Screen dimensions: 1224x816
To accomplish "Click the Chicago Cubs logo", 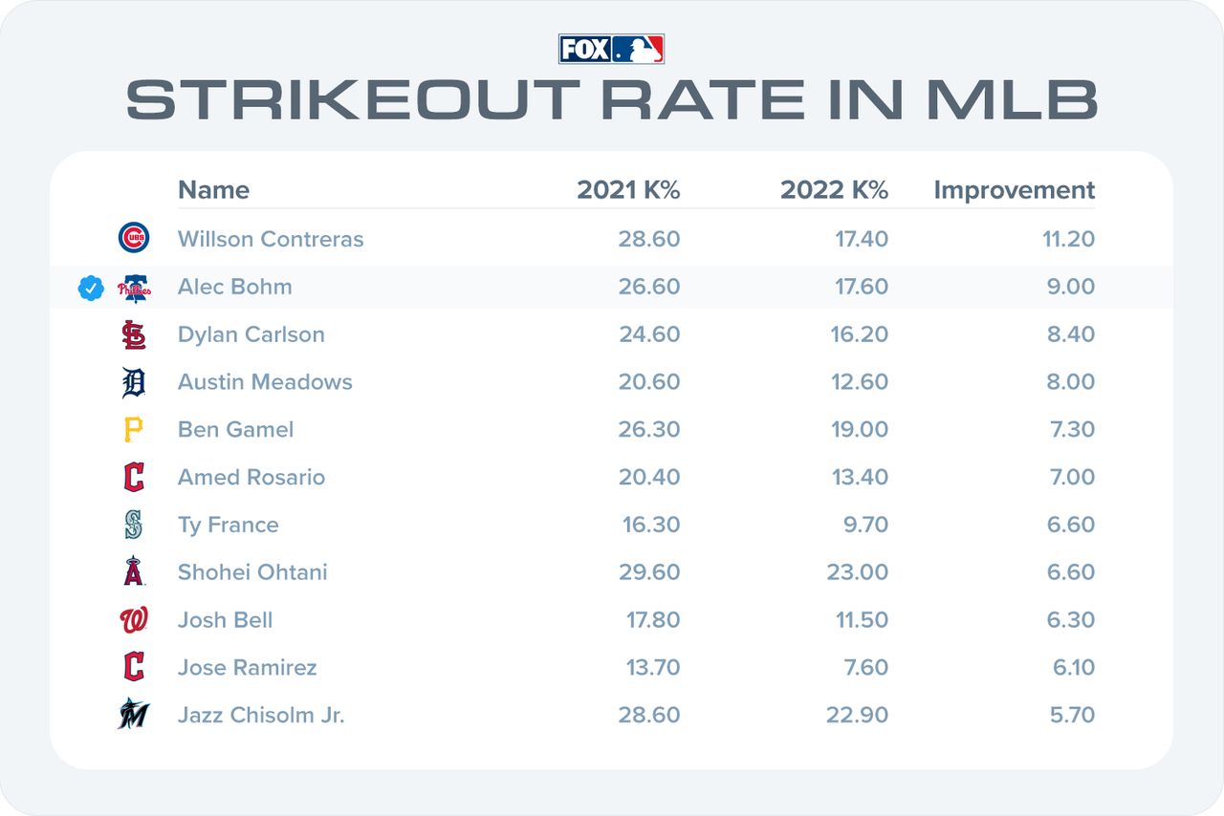I will coord(133,238).
